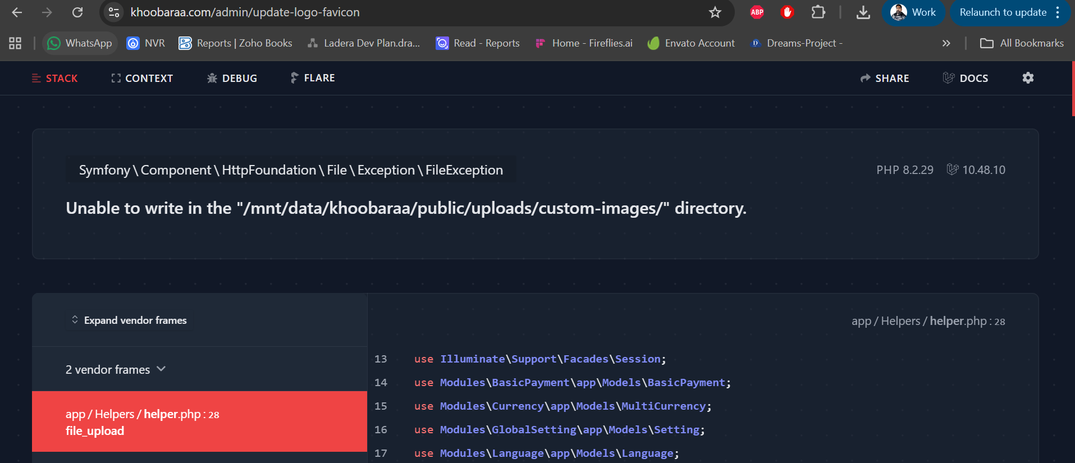Open the Ignition settings gear icon

(1028, 78)
